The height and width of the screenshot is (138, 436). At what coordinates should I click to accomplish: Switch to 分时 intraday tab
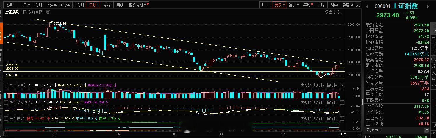pyautogui.click(x=10, y=5)
